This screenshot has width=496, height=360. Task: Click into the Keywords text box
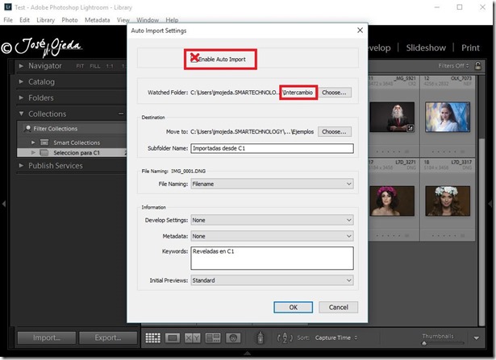[272, 259]
